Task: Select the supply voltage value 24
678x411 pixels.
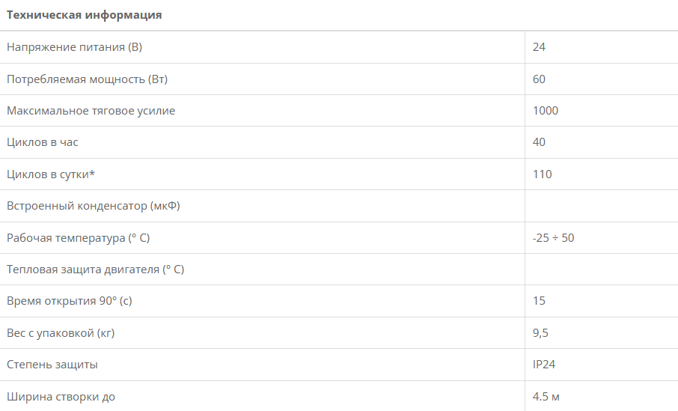Action: [539, 47]
